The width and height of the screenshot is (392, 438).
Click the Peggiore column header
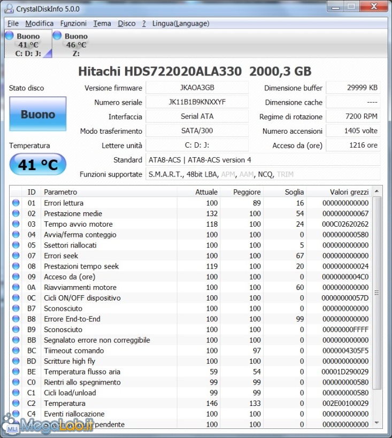(242, 192)
